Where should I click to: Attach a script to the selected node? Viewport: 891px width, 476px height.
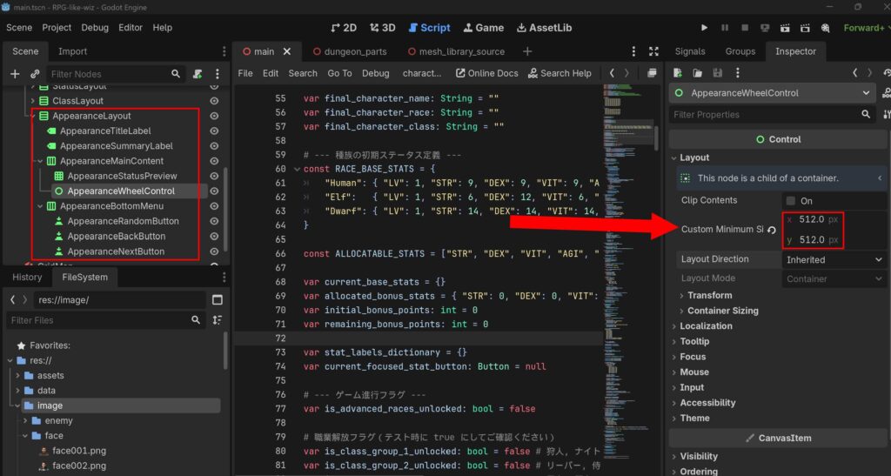(x=198, y=74)
